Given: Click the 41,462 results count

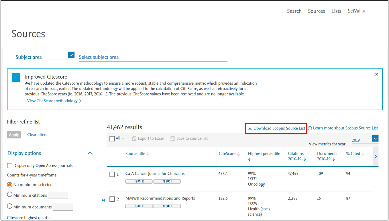Looking at the screenshot, I should (x=125, y=127).
